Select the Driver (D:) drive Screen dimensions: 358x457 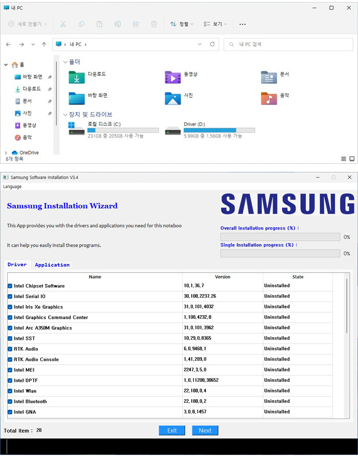210,129
